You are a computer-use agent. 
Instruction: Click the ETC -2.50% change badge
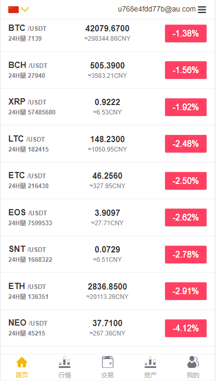point(186,181)
